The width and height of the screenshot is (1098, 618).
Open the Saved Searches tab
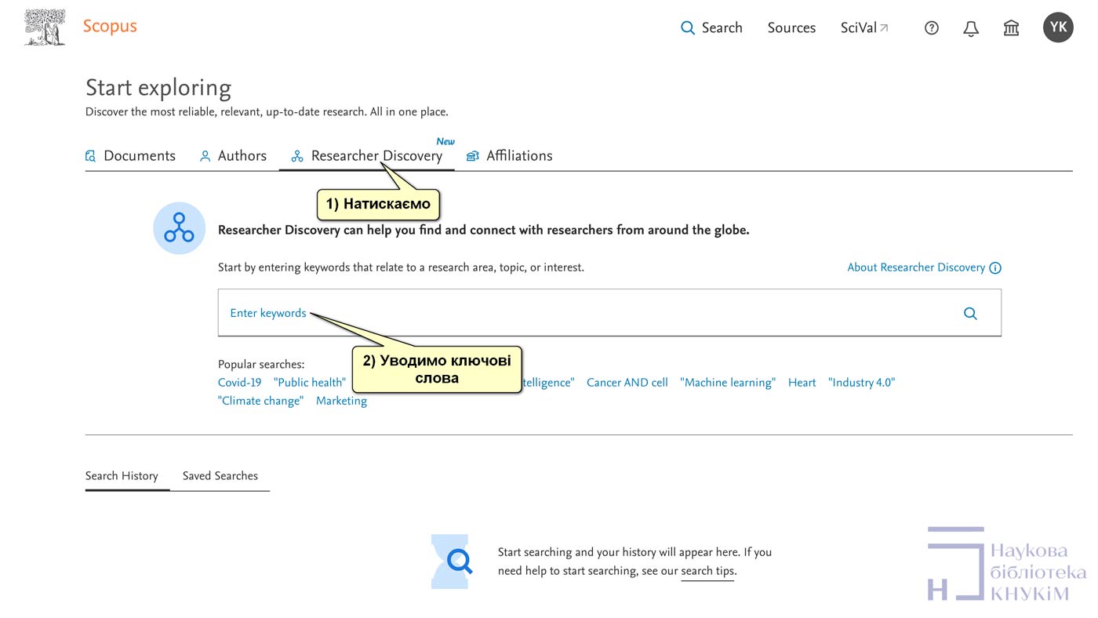coord(220,476)
